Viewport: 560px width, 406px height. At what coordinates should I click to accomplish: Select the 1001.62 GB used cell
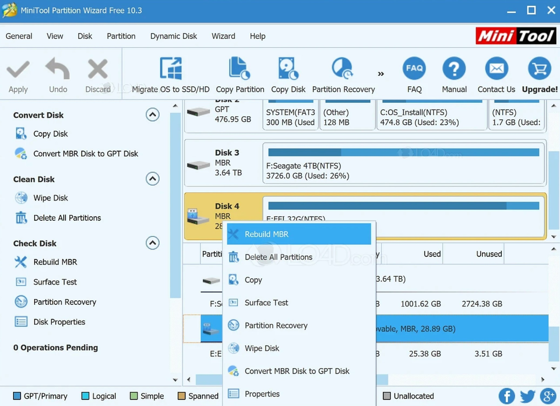click(421, 304)
